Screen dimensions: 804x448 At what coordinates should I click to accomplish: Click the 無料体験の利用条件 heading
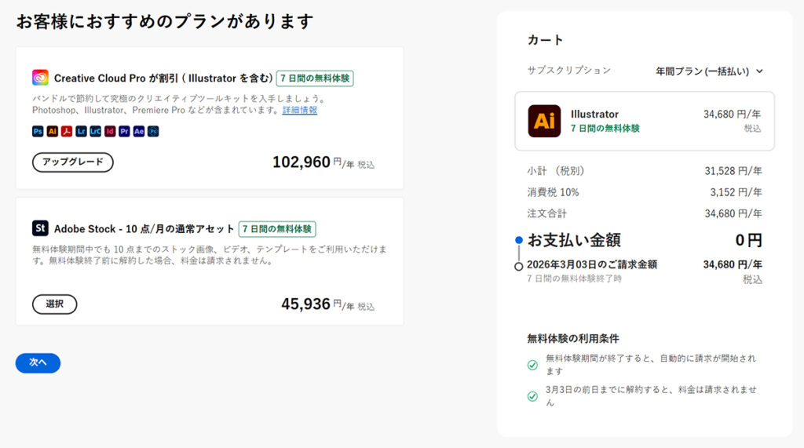572,338
